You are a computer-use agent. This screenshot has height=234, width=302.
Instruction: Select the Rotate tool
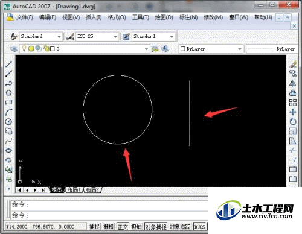pyautogui.click(x=293, y=122)
